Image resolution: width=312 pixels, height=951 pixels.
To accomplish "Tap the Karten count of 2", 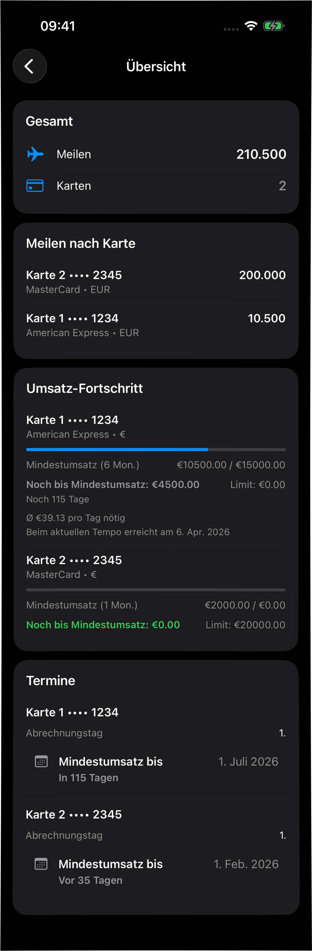I will click(282, 186).
